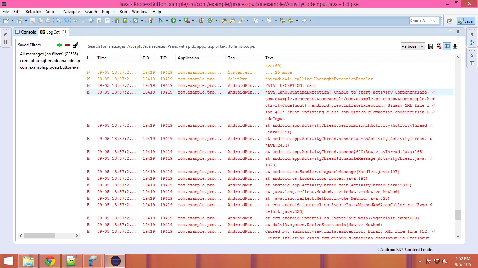This screenshot has height=268, width=478.
Task: Open the Android SDK Manager
Action: tap(117, 21)
